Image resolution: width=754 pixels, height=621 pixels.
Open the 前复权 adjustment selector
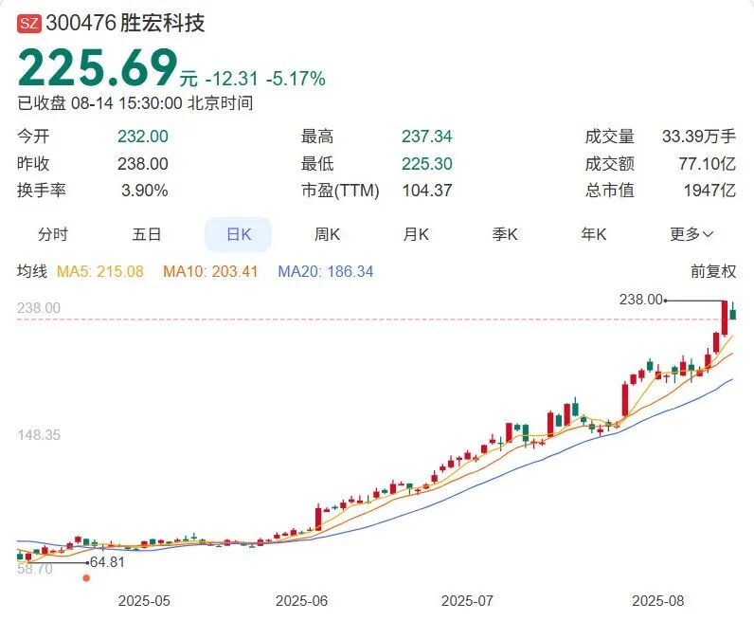713,271
